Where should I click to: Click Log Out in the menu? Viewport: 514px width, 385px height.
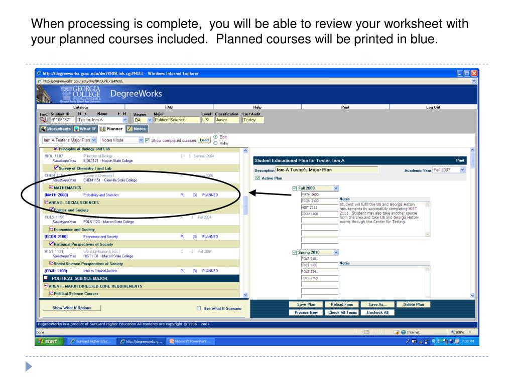pos(433,107)
